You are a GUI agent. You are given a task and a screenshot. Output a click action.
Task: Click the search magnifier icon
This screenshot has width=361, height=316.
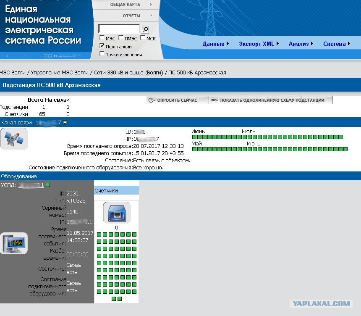(x=145, y=29)
